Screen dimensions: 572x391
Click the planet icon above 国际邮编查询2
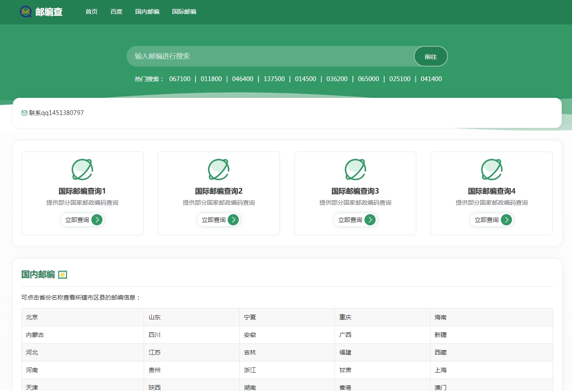pos(219,170)
